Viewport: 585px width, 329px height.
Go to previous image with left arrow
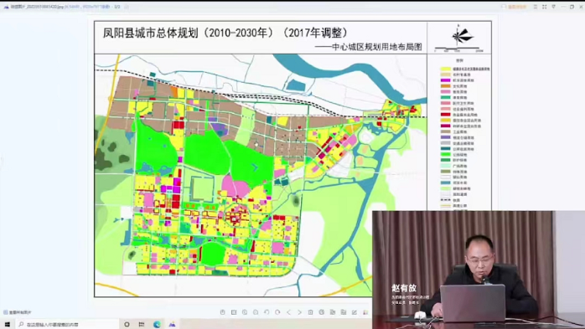point(288,312)
